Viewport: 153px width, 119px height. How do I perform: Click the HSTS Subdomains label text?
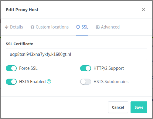[111, 82]
